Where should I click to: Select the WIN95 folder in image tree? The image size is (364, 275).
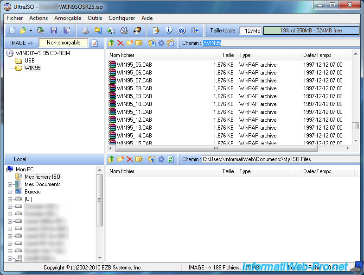click(x=32, y=68)
